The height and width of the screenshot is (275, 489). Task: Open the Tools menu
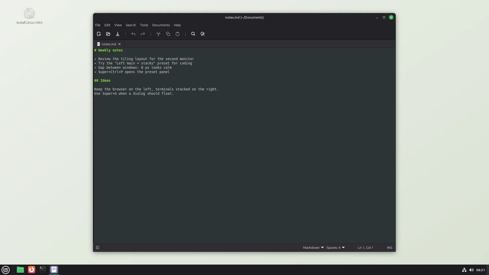(x=144, y=25)
